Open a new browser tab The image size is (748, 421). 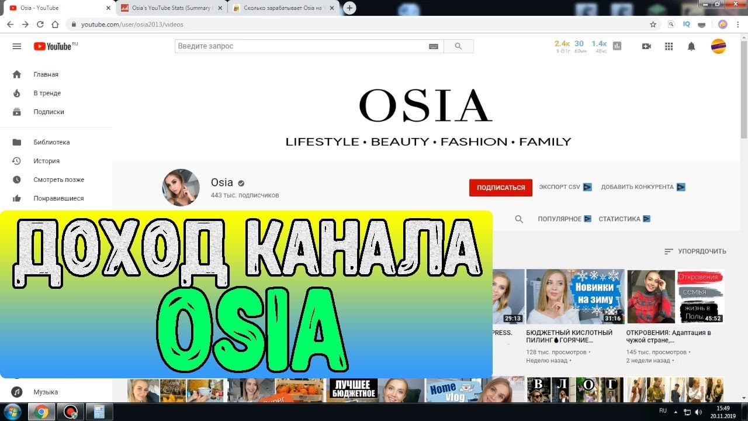[349, 8]
